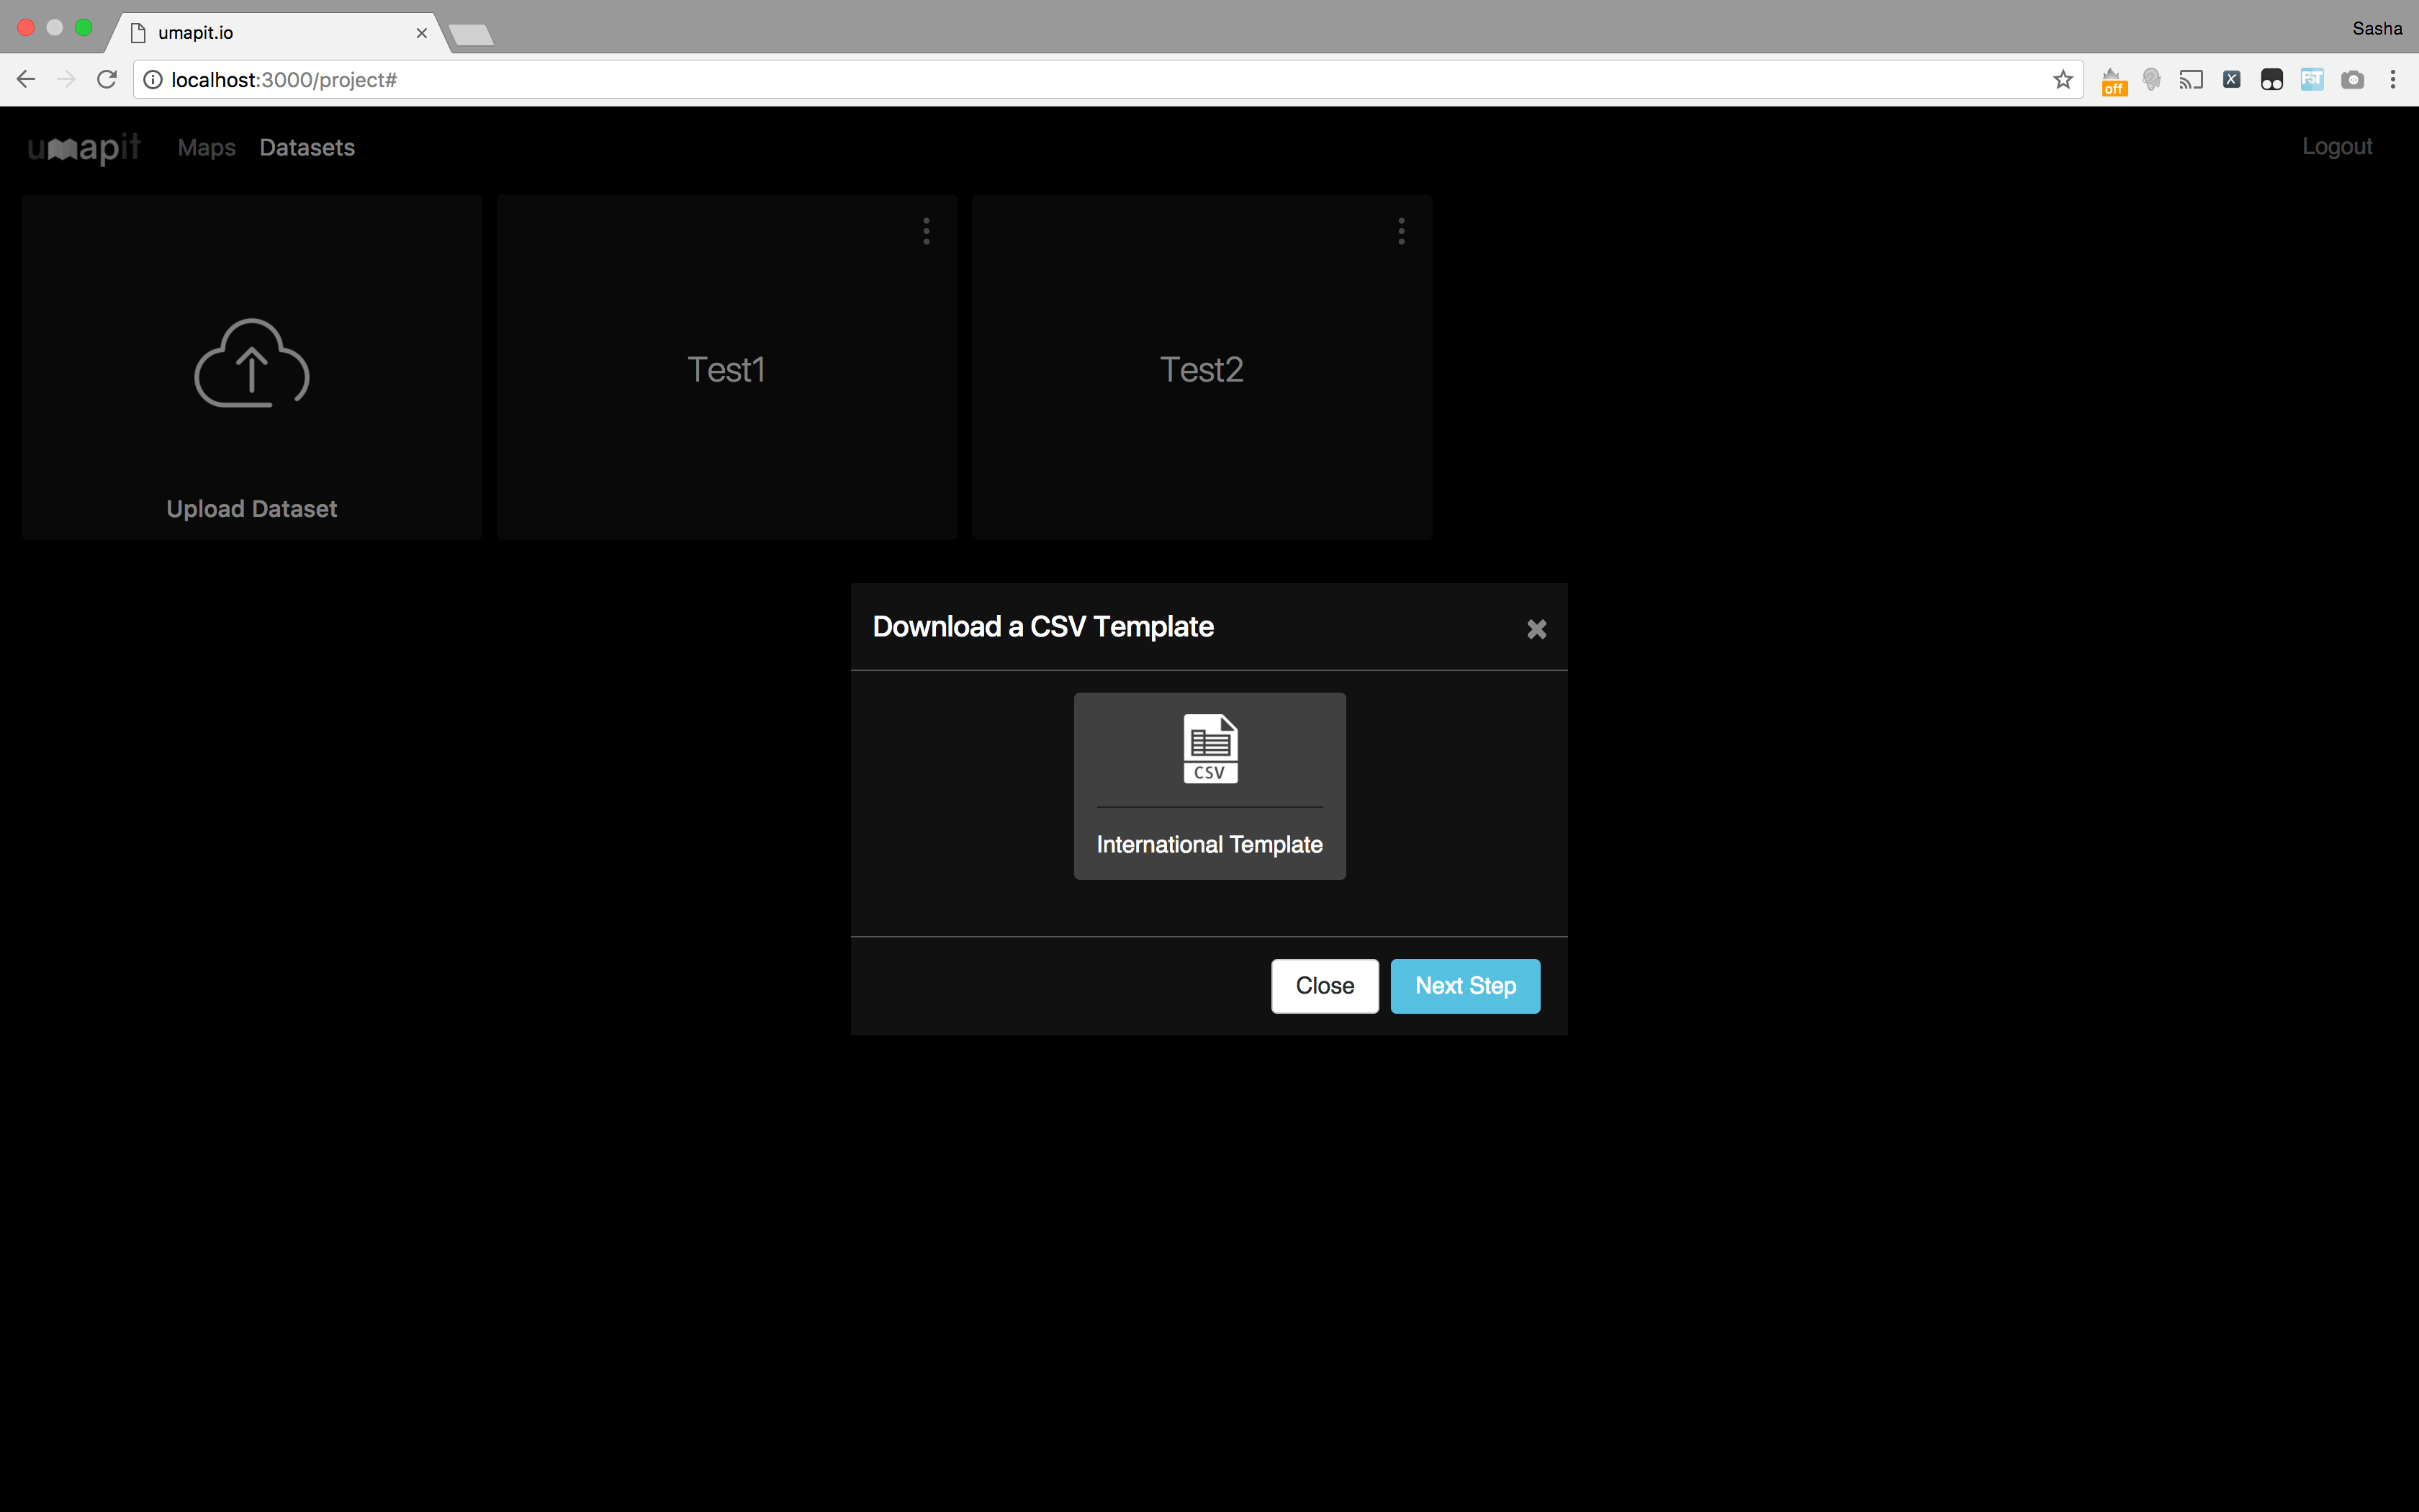This screenshot has width=2419, height=1512.
Task: Go to the Datasets page
Action: pyautogui.click(x=307, y=147)
